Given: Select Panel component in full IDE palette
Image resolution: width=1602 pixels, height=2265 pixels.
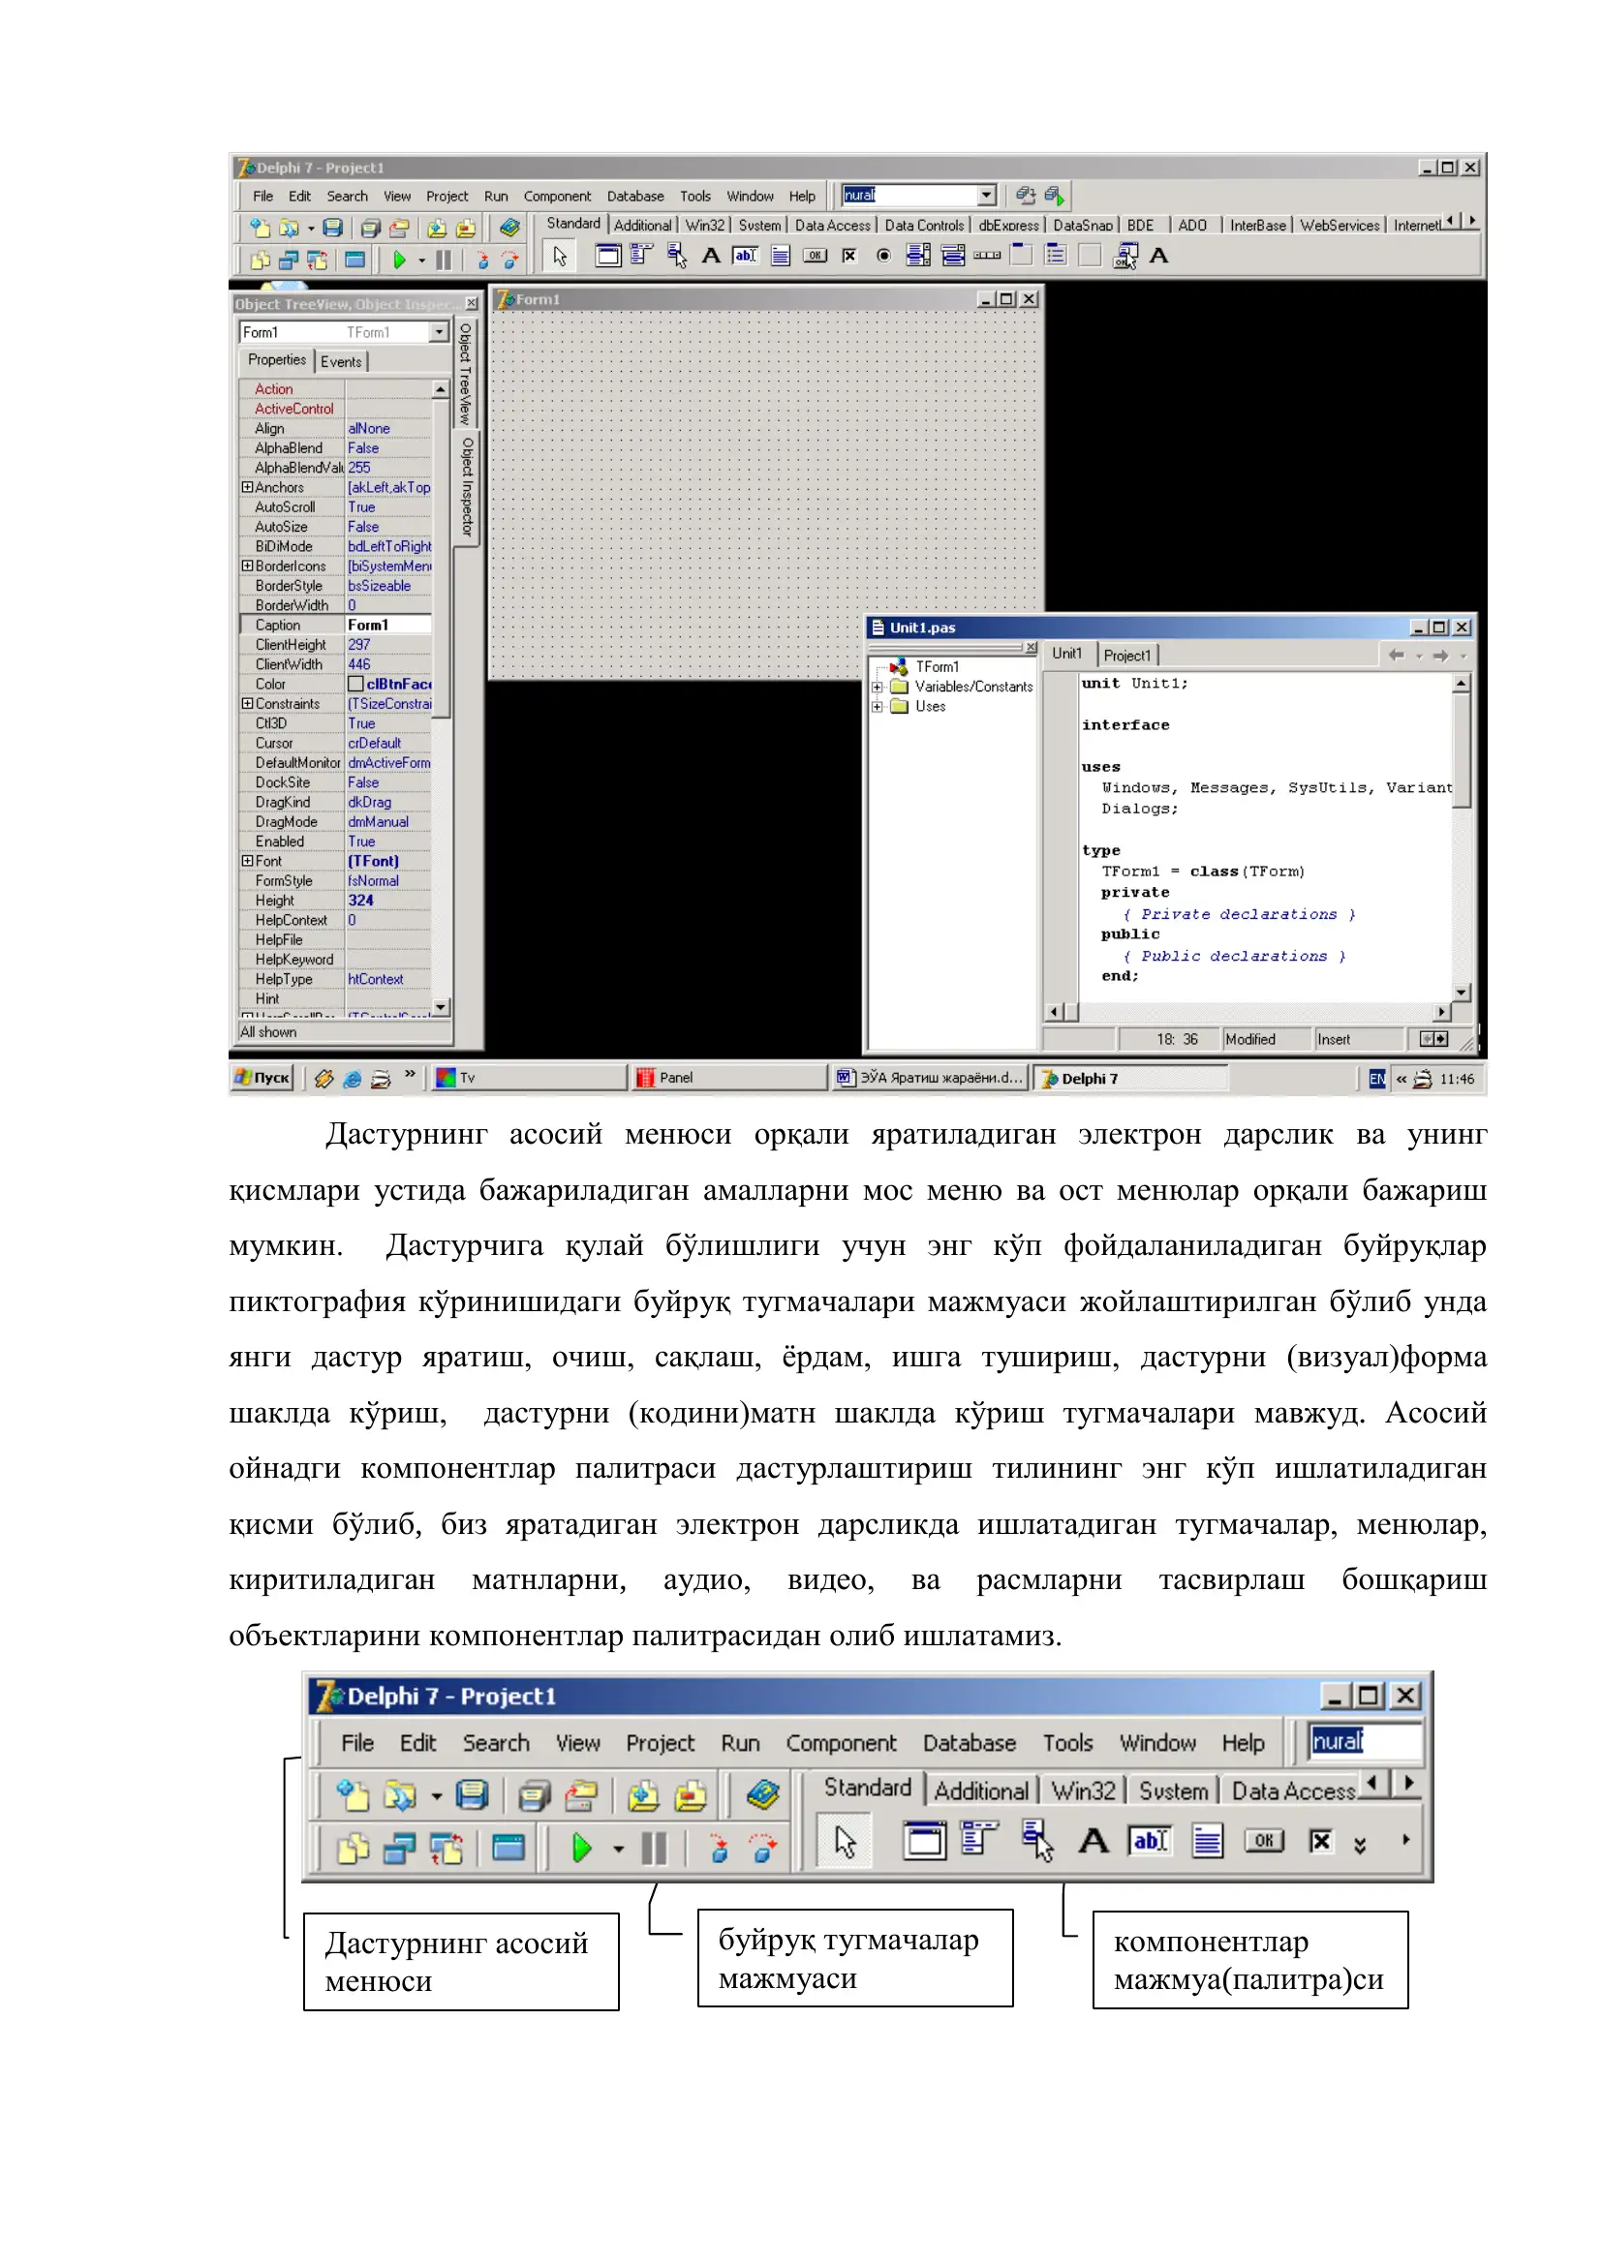Looking at the screenshot, I should [1090, 257].
